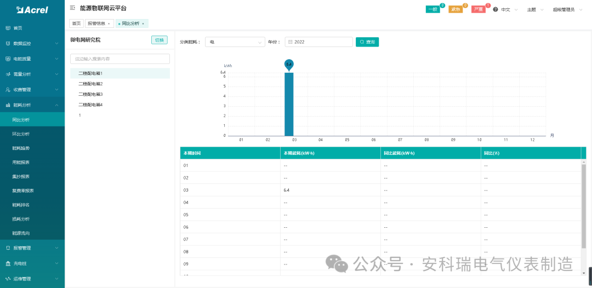
Task: Select 环比分析 in the sidebar
Action: click(x=21, y=134)
